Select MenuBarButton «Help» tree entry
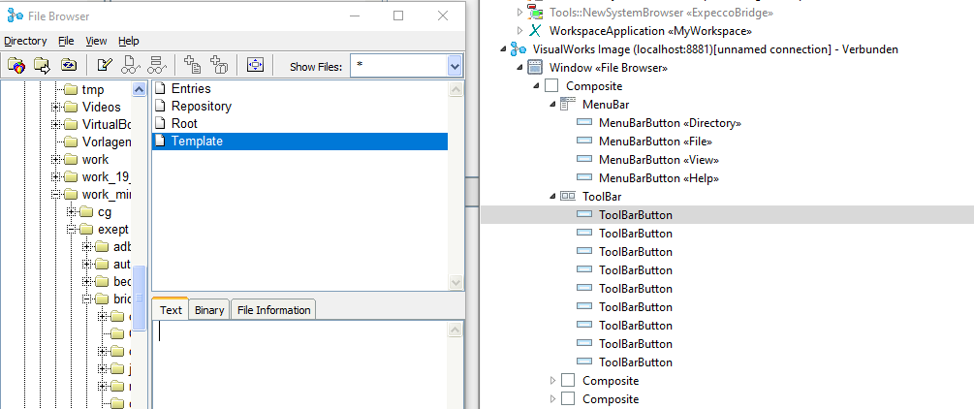 [x=658, y=178]
